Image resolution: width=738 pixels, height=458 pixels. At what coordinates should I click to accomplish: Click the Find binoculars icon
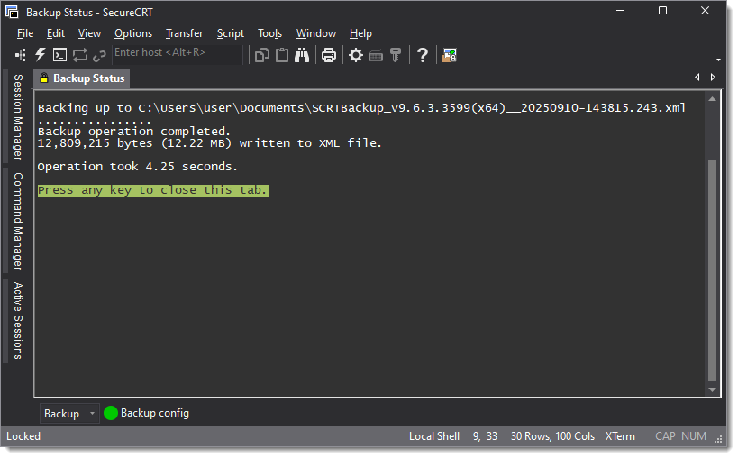click(302, 55)
